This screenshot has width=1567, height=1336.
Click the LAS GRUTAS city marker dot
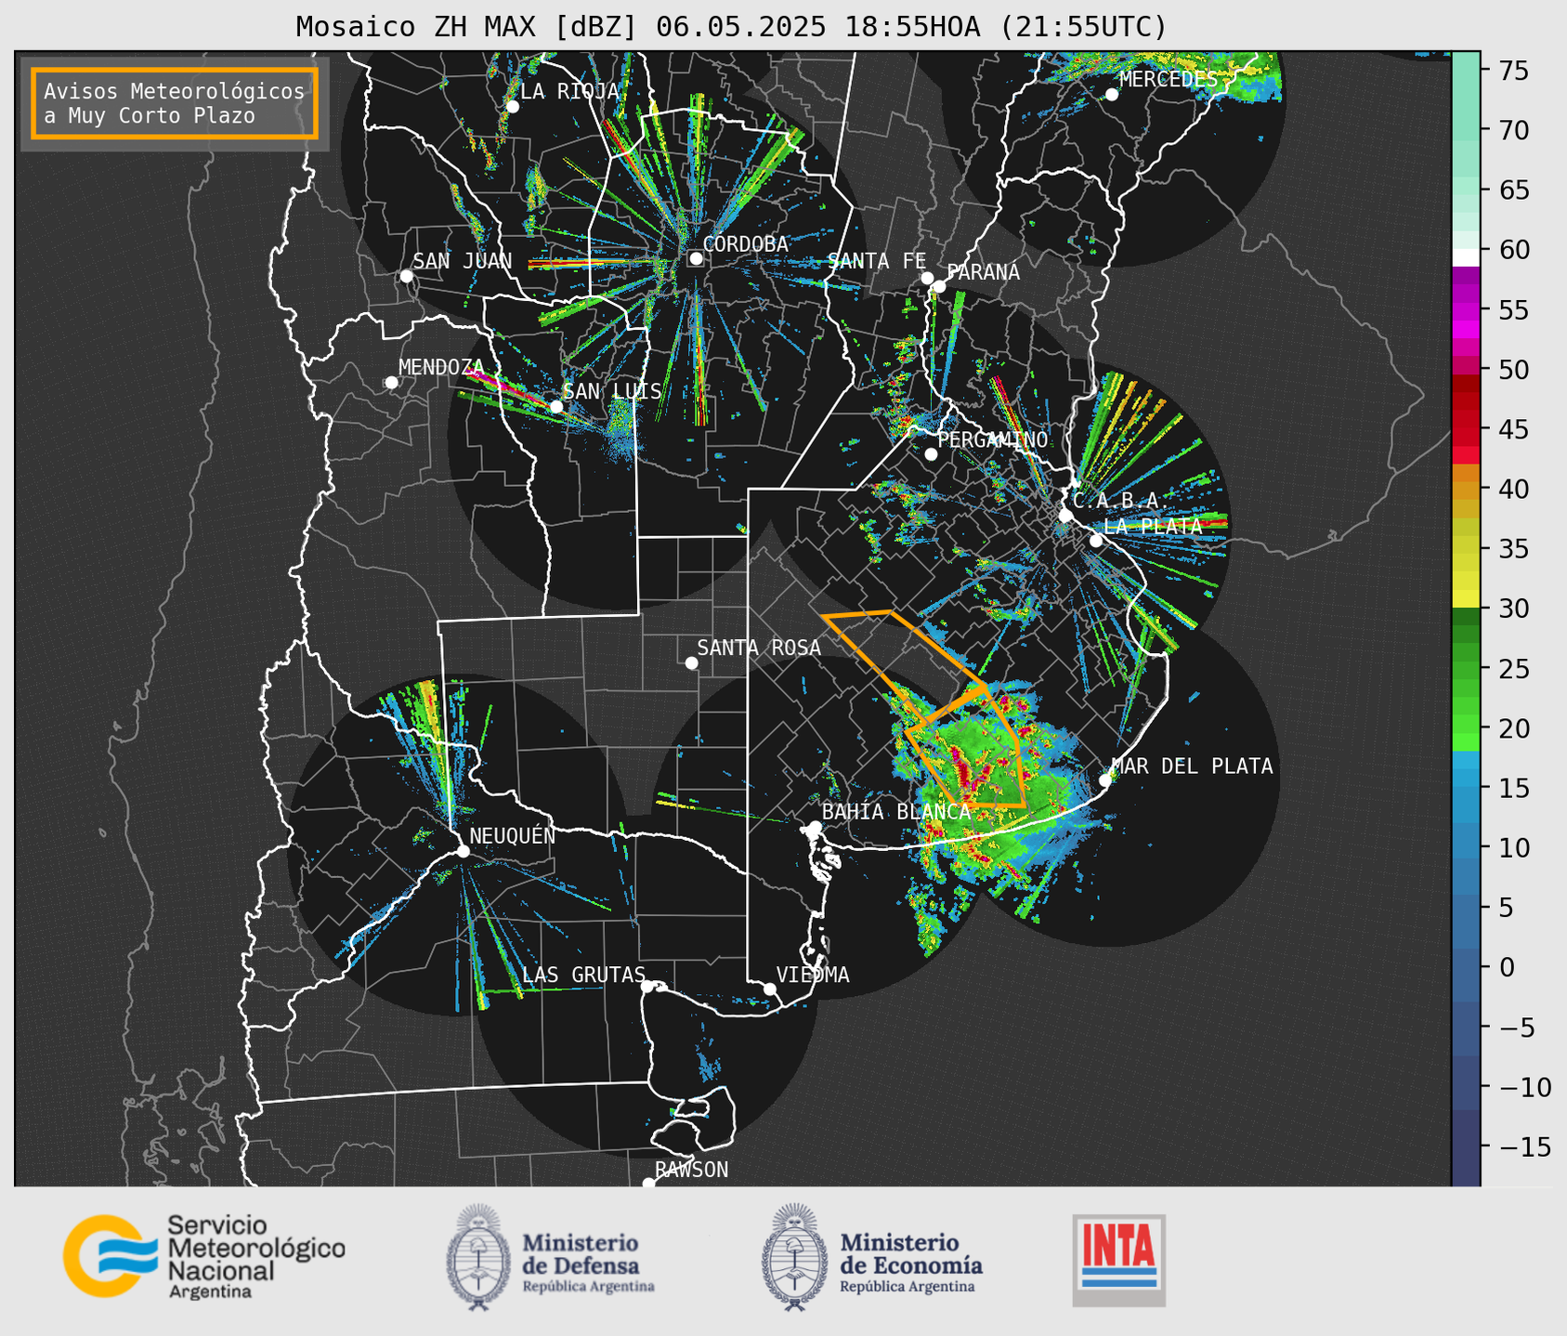tap(647, 986)
